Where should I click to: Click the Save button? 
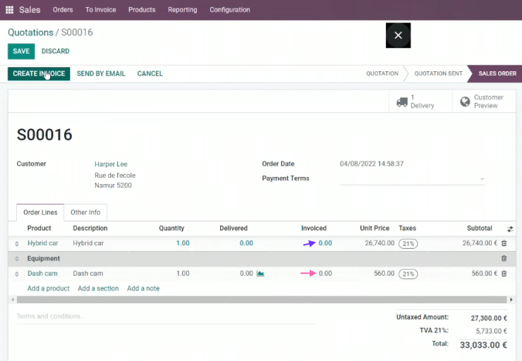21,51
